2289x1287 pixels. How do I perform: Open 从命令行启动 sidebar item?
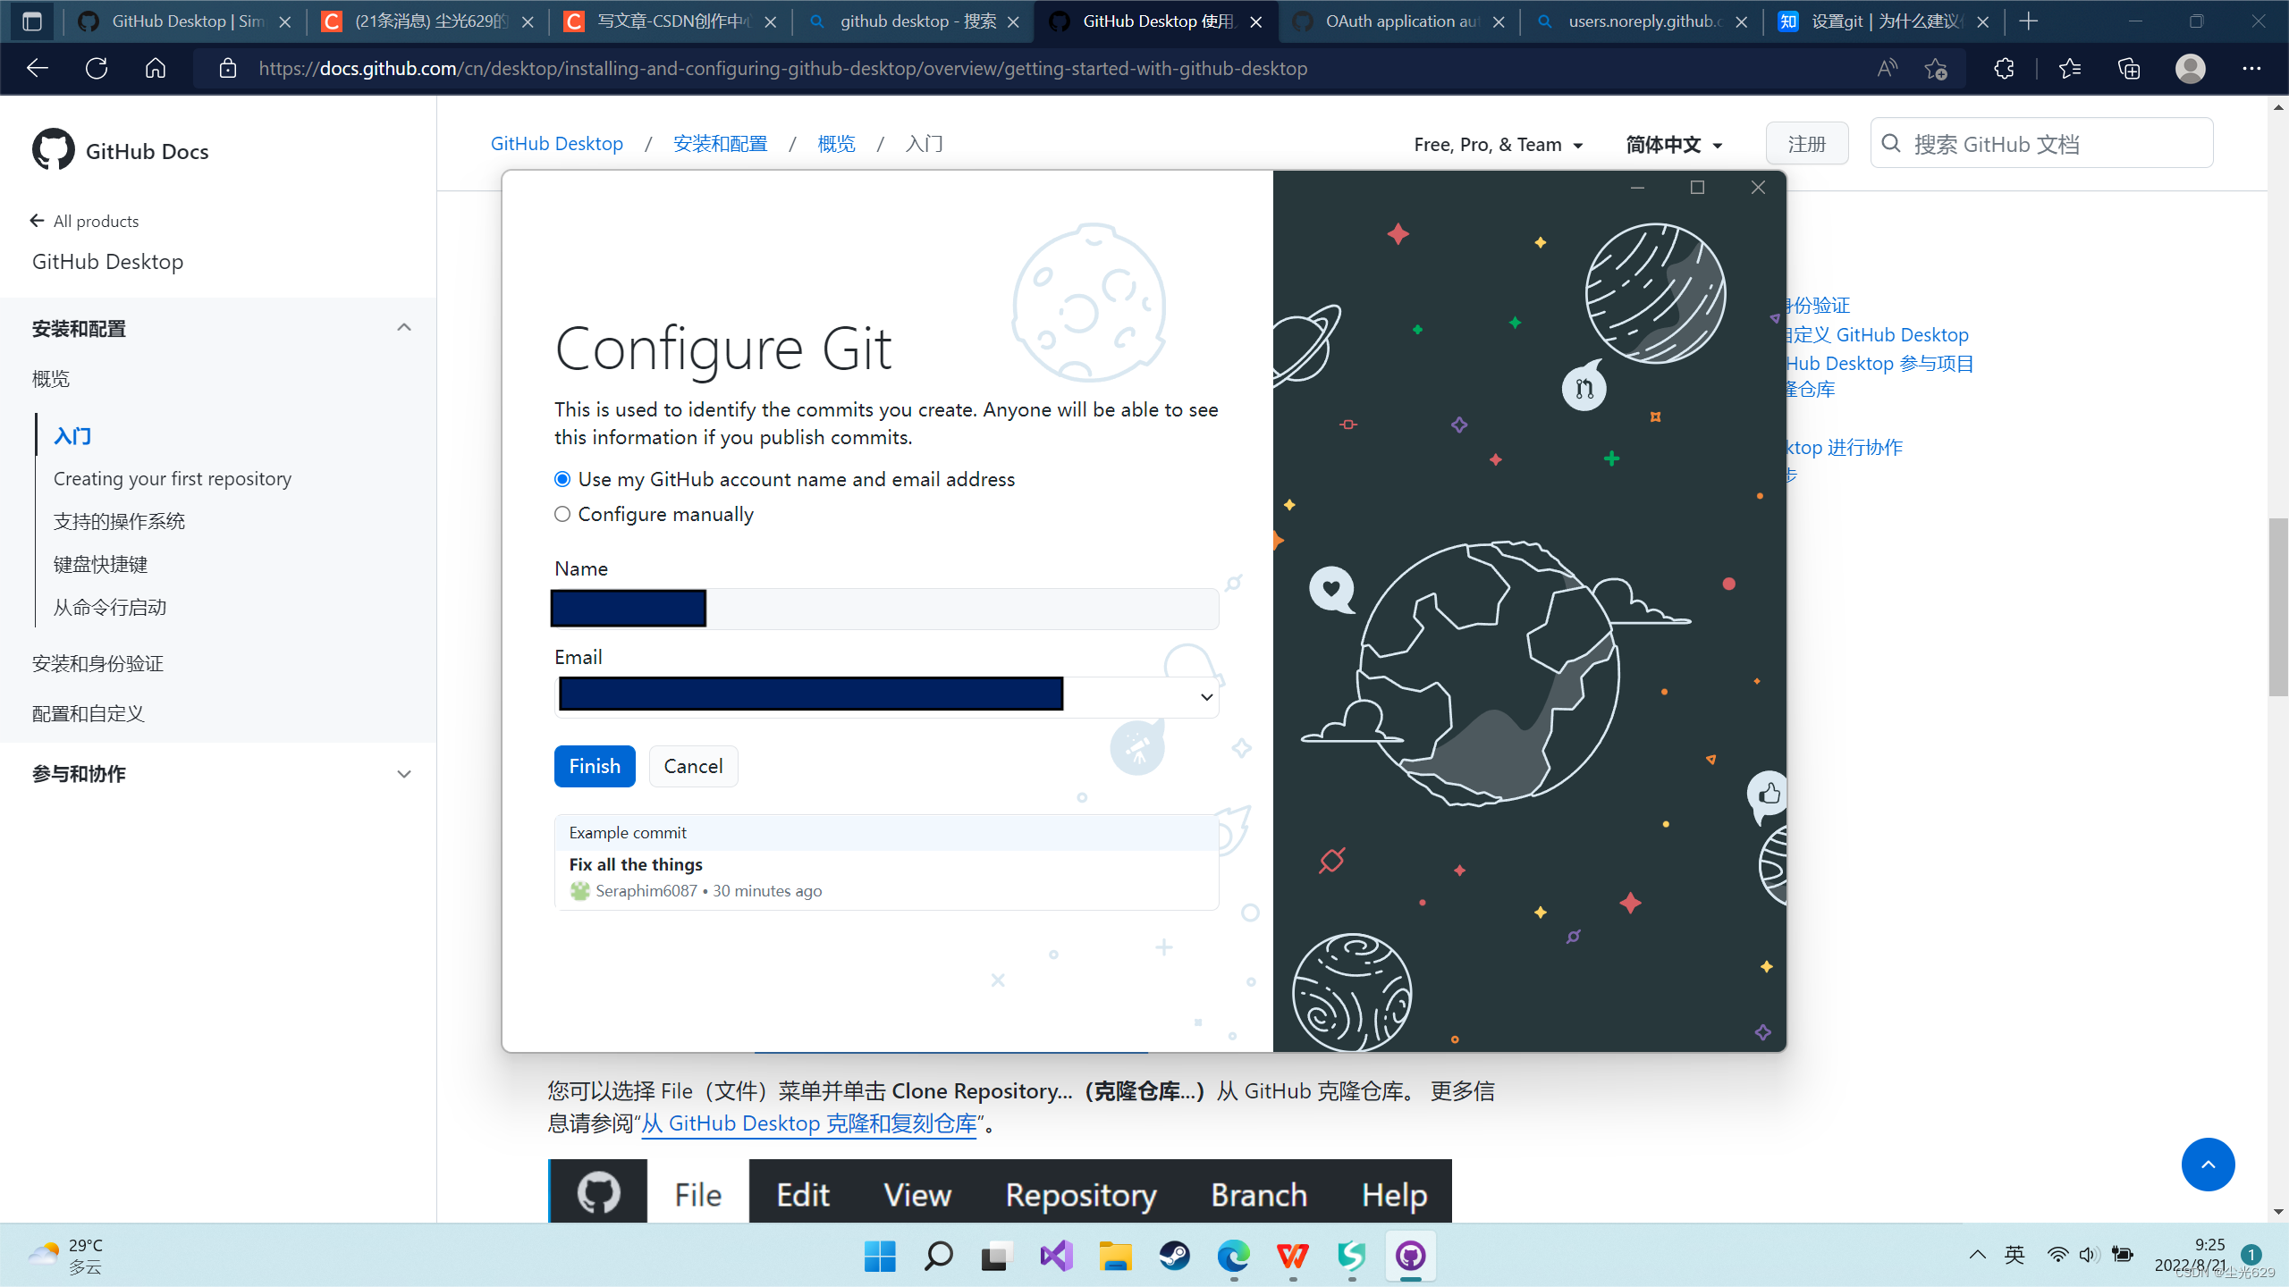click(110, 608)
